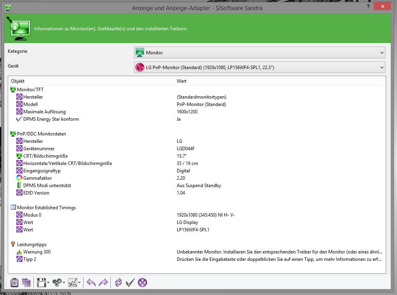Screen dimensions: 397x295
Task: Click the DPMS Modi unterstützt icon
Action: click(x=19, y=185)
